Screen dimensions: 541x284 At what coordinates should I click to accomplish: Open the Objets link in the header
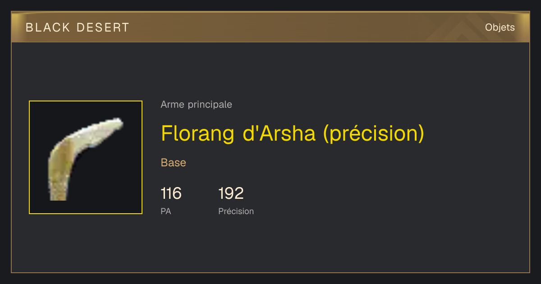pyautogui.click(x=500, y=27)
